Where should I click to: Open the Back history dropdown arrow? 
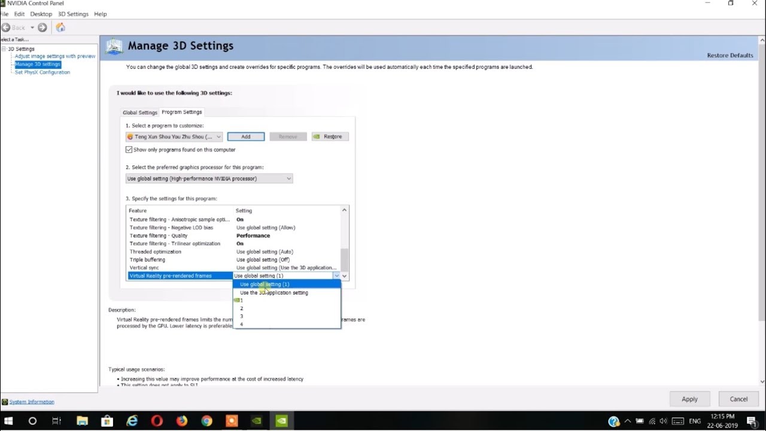click(32, 28)
